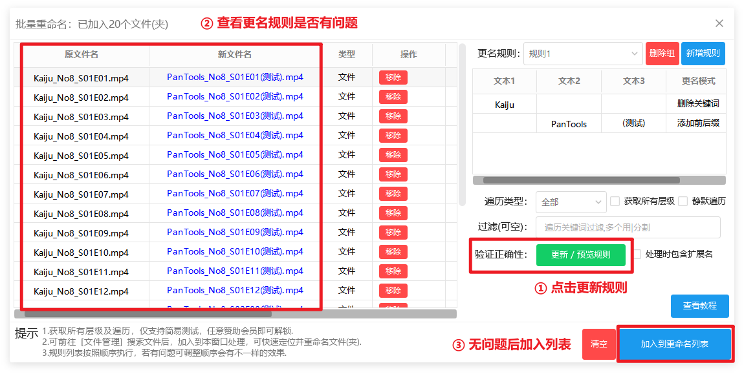Screen dimensions: 744x374
Task: Clear the list with 清空 button
Action: [x=598, y=344]
